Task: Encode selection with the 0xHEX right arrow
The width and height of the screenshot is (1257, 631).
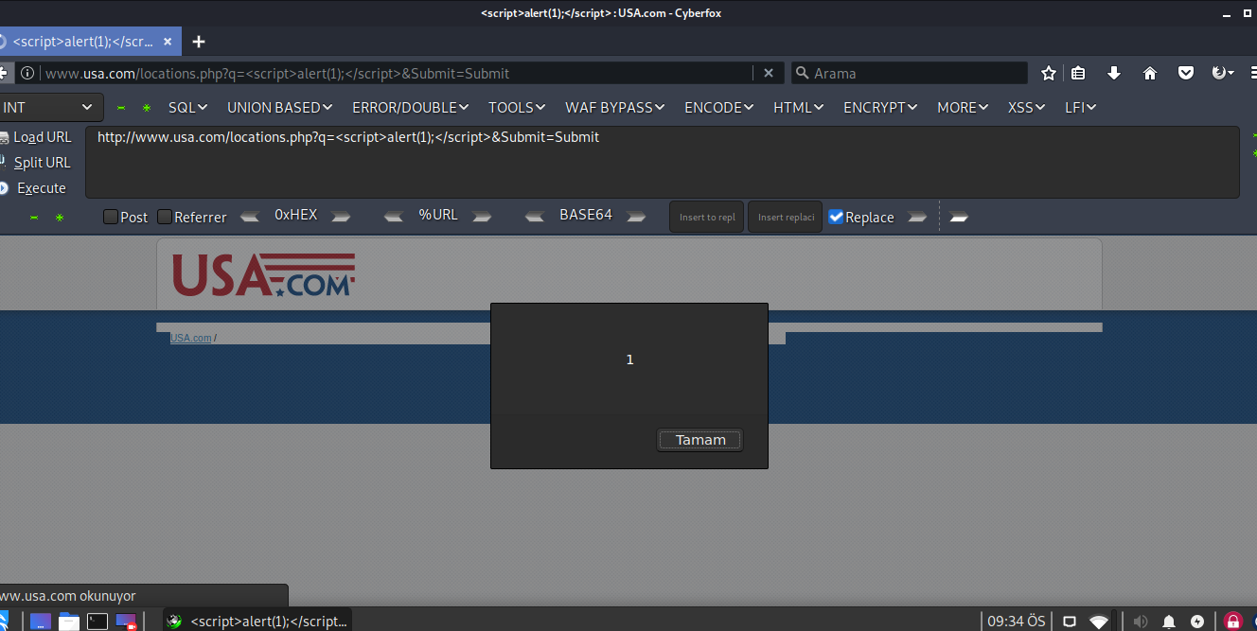Action: click(341, 217)
